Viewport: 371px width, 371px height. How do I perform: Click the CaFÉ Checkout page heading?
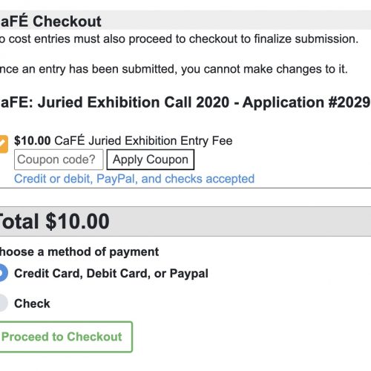point(50,22)
